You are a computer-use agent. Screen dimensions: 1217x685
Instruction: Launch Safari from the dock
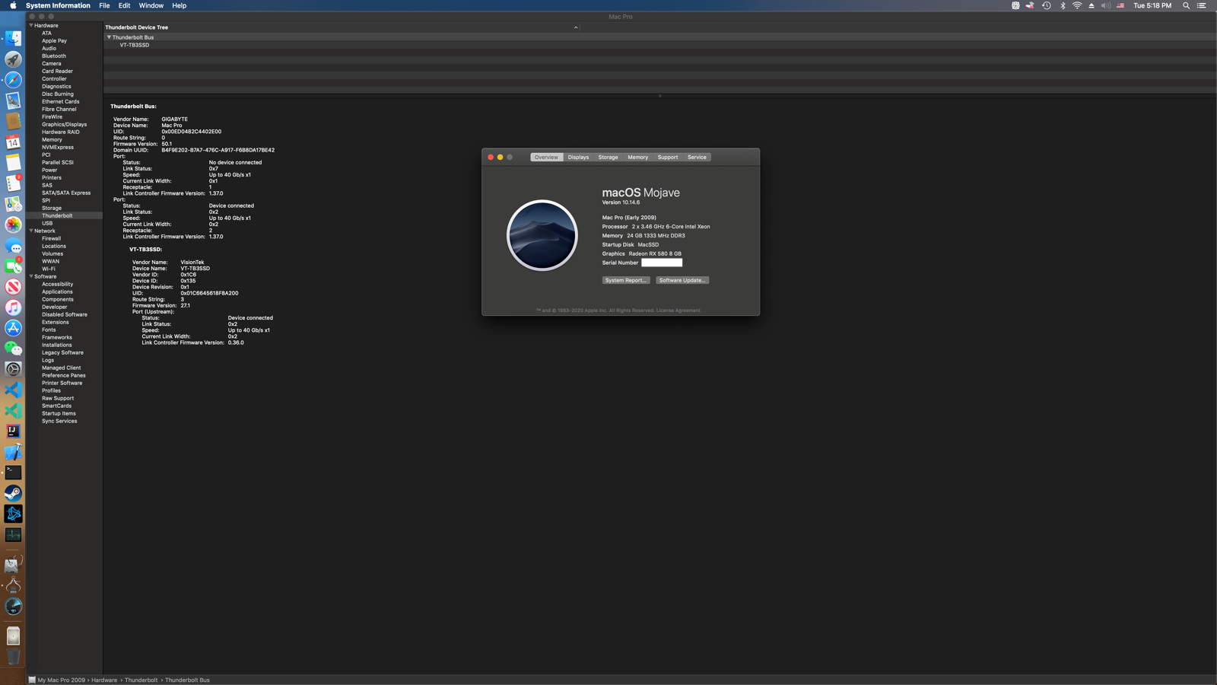tap(13, 79)
